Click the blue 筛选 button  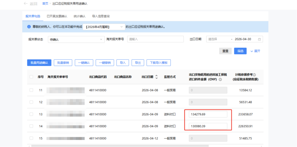click(240, 51)
